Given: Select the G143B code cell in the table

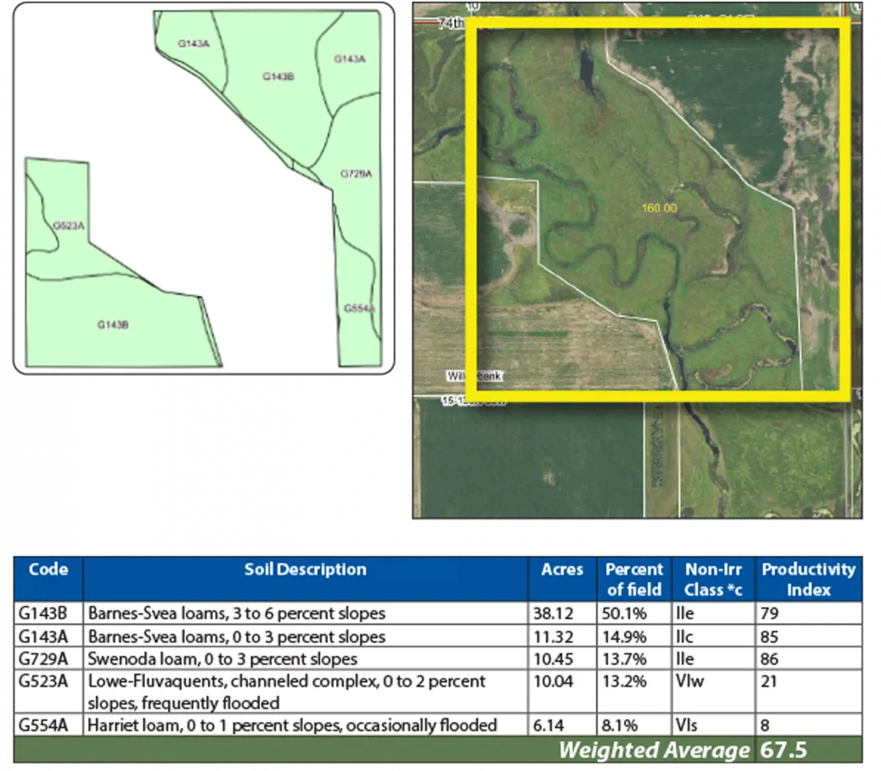Looking at the screenshot, I should tap(43, 613).
